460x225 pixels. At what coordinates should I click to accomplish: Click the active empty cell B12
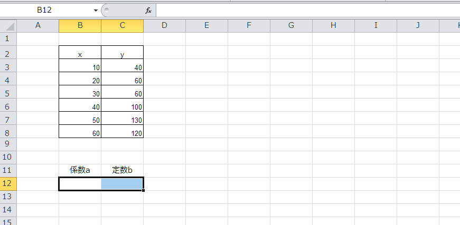coord(80,184)
